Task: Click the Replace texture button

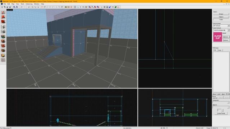Action: pyautogui.click(x=226, y=40)
